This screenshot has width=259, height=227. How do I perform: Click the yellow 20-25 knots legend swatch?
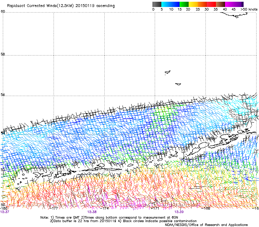(193, 4)
